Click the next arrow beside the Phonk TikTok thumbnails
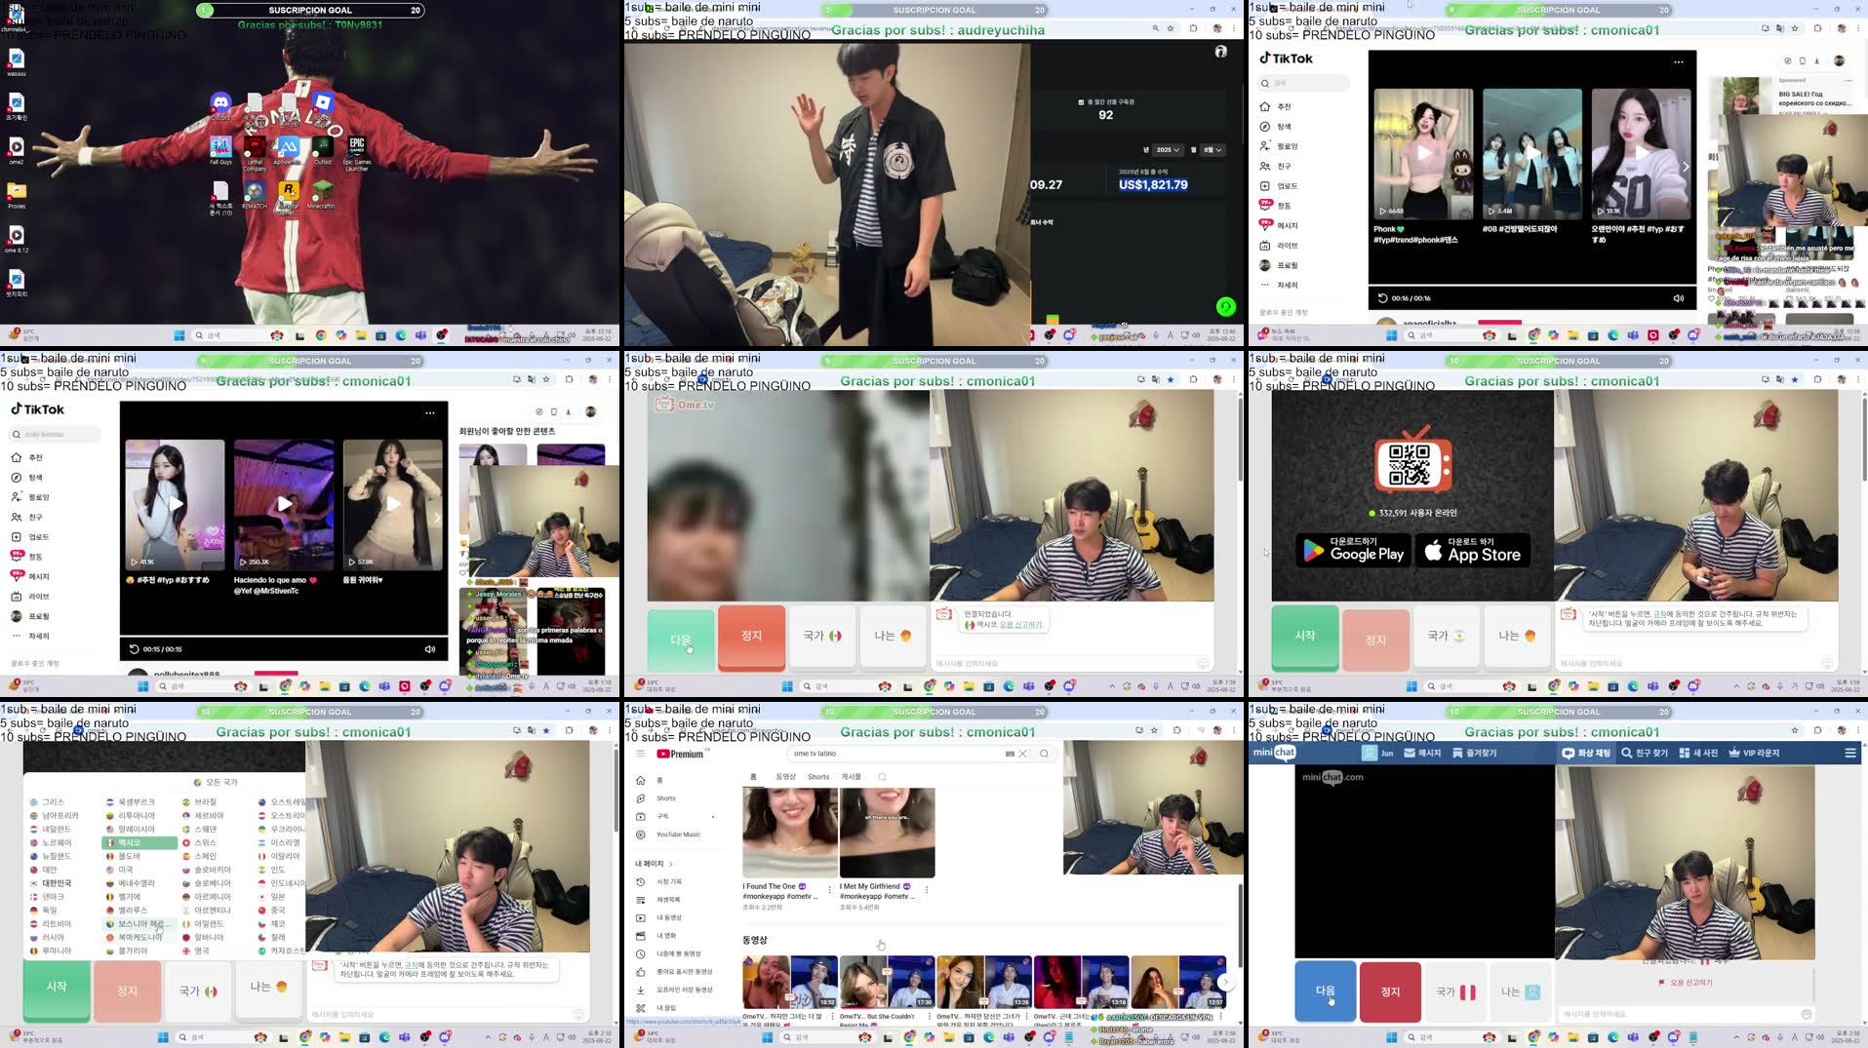The height and width of the screenshot is (1048, 1868). 1686,167
